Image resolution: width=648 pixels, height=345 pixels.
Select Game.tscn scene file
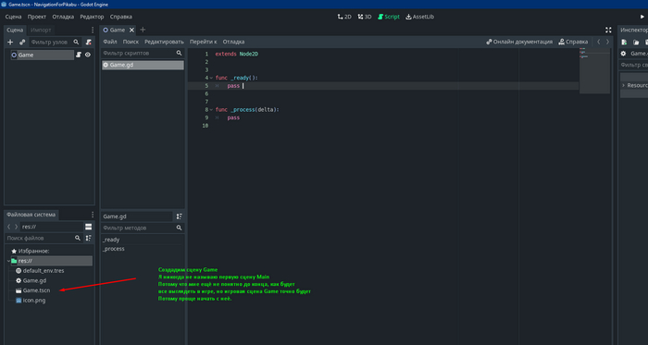(32, 290)
